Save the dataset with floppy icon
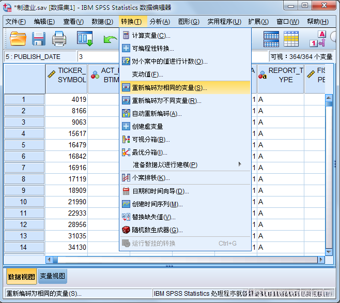The height and width of the screenshot is (303, 340). click(x=39, y=39)
